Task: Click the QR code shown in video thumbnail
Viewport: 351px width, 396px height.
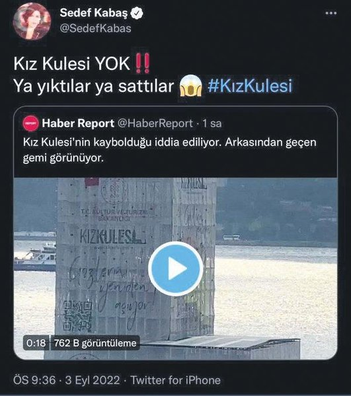Action: click(x=77, y=316)
